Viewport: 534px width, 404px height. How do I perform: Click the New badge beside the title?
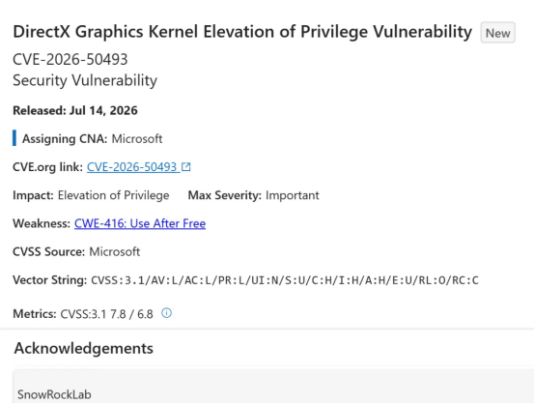pos(497,33)
